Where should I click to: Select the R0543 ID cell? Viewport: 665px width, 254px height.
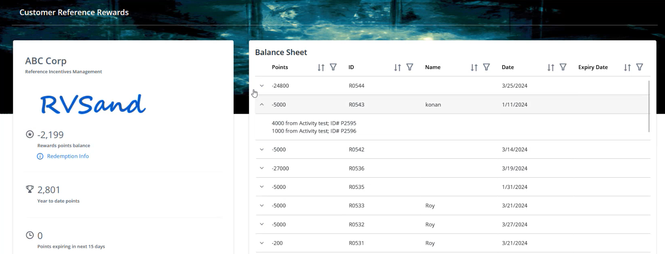tap(356, 104)
